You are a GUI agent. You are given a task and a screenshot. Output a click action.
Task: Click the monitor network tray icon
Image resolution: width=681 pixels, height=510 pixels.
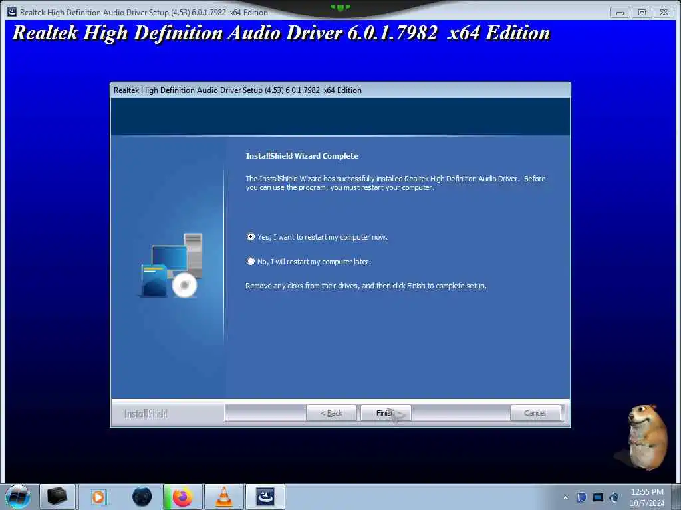[598, 497]
